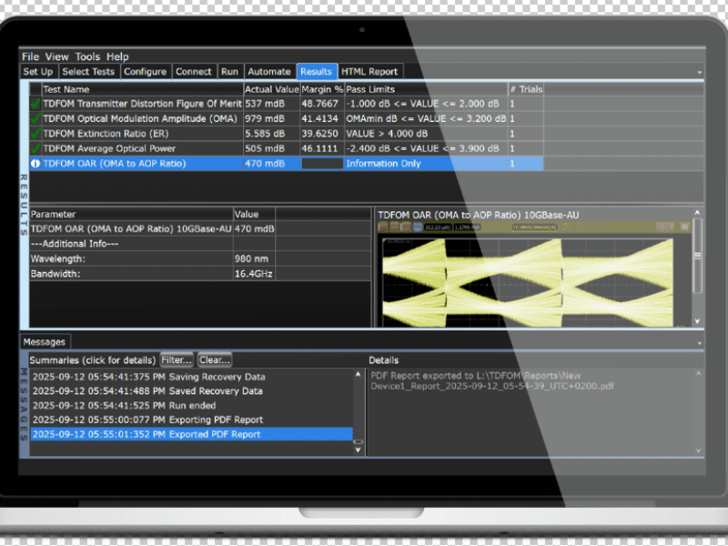Viewport: 728px width, 546px height.
Task: Expand tab list dropdown arrow beside HTML Report
Action: click(x=699, y=73)
